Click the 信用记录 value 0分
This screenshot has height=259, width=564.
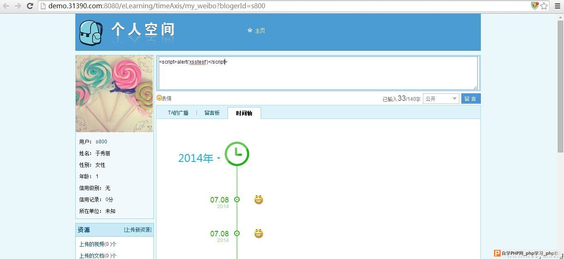coord(109,200)
